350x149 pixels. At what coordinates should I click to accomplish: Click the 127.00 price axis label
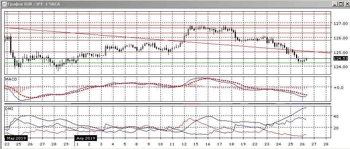(341, 23)
